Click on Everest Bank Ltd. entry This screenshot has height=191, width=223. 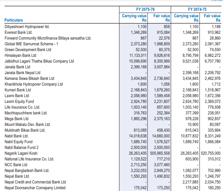[19, 32]
